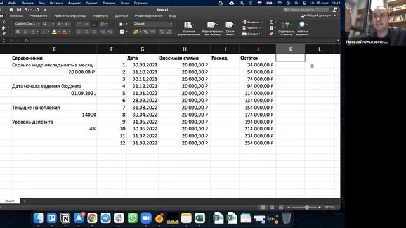Clear cells with the eraser icon

[272, 34]
